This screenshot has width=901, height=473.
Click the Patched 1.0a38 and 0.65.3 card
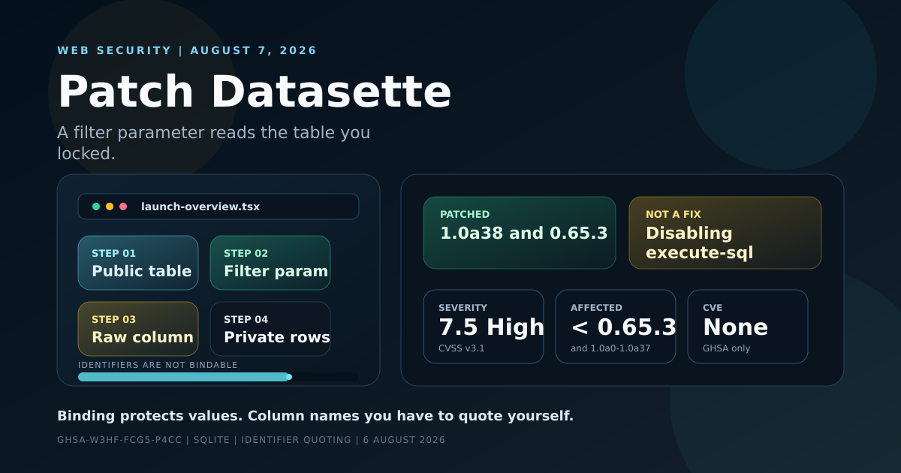click(520, 233)
